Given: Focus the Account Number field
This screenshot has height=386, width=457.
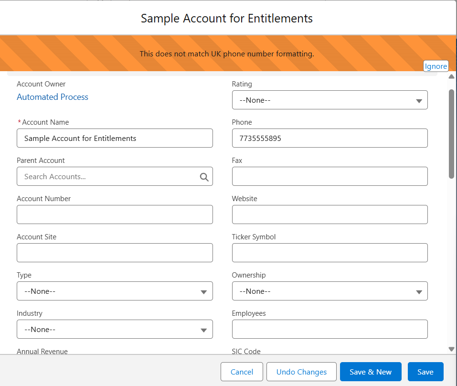Looking at the screenshot, I should pyautogui.click(x=115, y=214).
